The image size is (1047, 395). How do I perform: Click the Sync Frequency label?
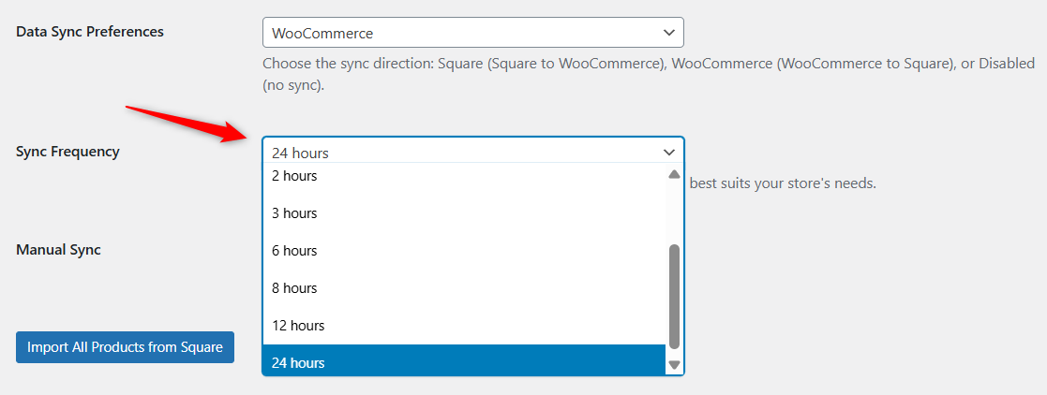point(67,152)
